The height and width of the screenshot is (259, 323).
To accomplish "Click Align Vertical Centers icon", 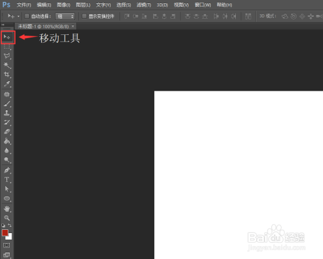I will (136, 16).
